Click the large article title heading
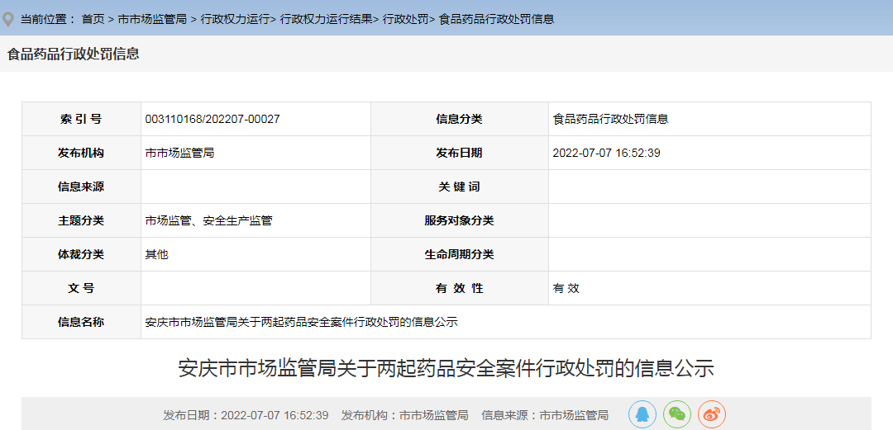Screen dimensions: 893x430 [x=446, y=369]
